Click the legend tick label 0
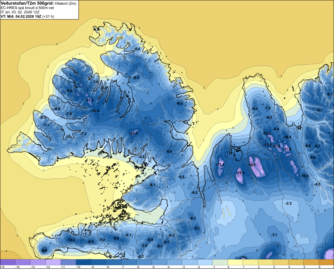Viewport: 334px width, 269px height. [228, 267]
